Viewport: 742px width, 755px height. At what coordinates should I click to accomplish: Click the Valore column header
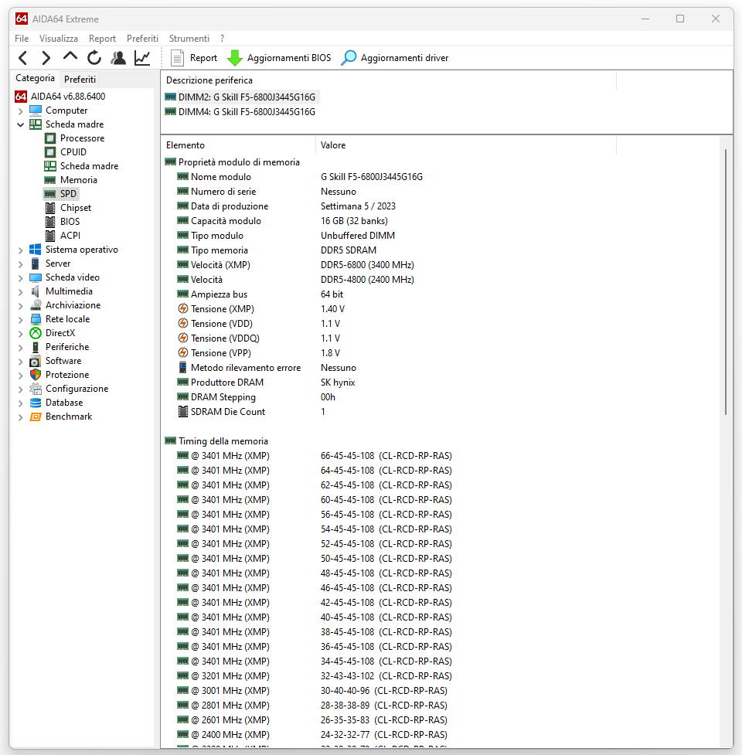[x=465, y=145]
